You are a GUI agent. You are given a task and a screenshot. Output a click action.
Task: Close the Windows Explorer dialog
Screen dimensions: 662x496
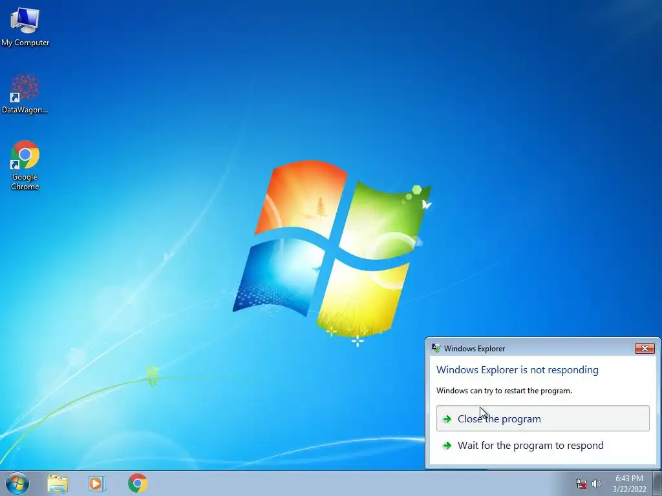click(645, 348)
